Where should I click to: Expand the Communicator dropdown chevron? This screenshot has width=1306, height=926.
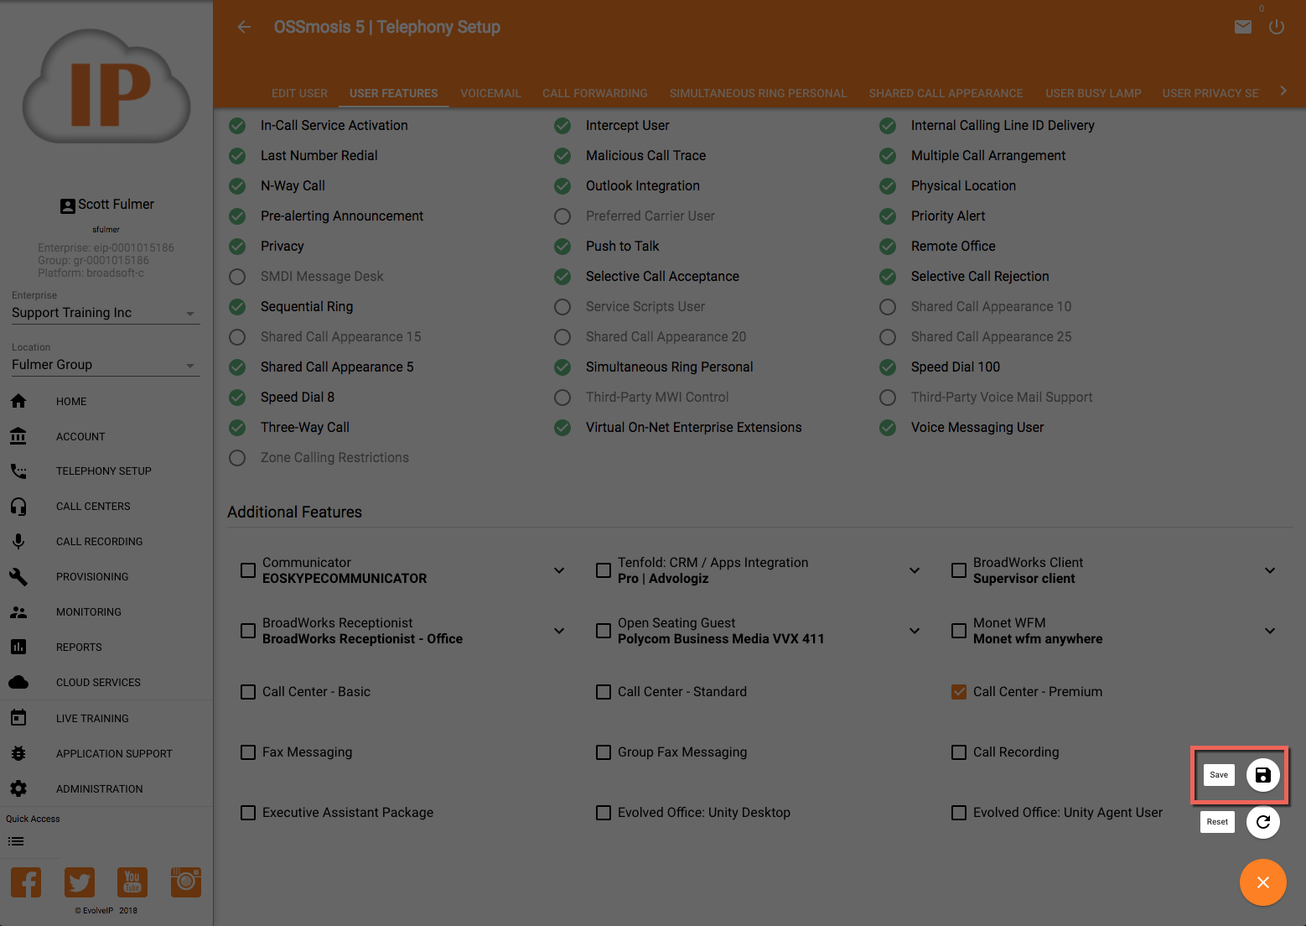559,570
